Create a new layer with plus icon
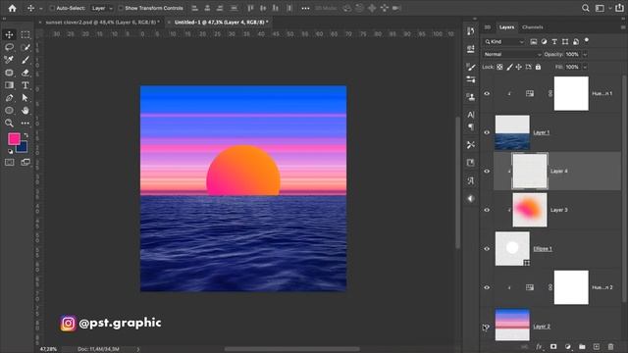Screen dimensions: 628x353 pos(596,346)
